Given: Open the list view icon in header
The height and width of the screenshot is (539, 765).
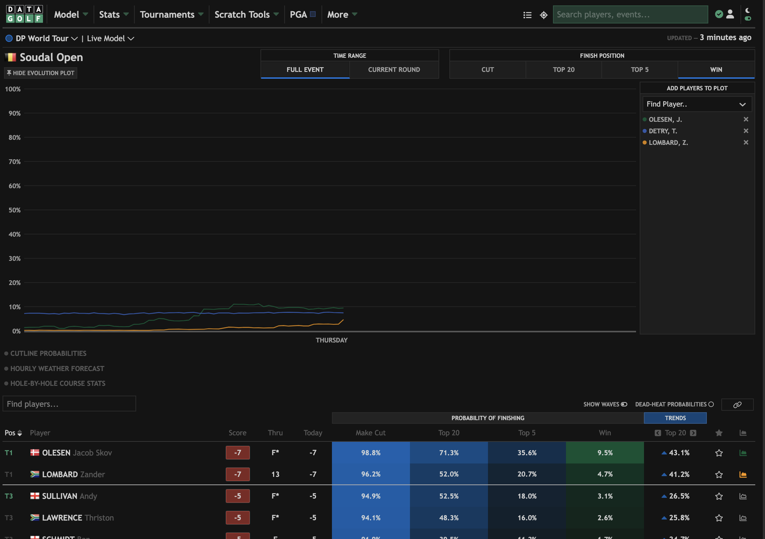Looking at the screenshot, I should [x=527, y=15].
